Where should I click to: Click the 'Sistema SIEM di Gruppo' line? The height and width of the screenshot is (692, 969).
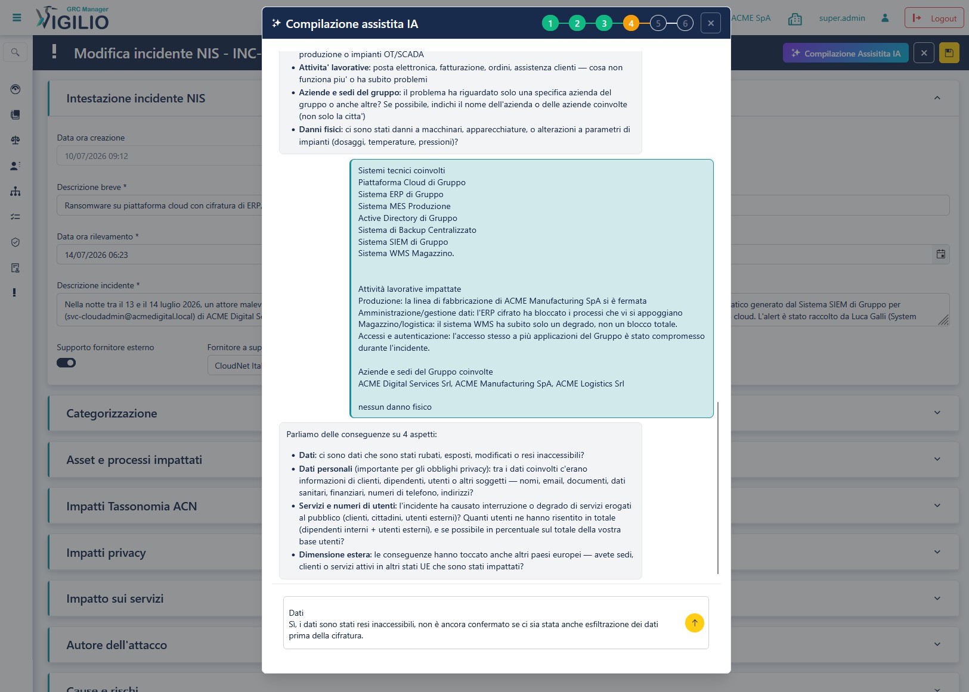coord(403,242)
